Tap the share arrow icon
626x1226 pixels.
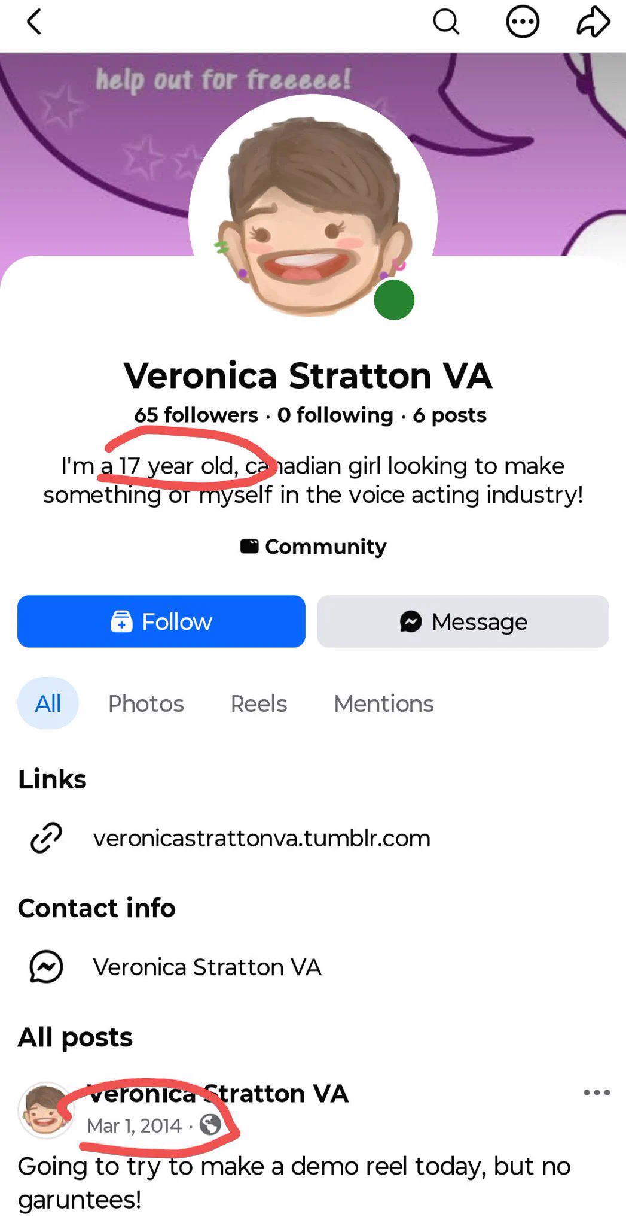click(593, 22)
